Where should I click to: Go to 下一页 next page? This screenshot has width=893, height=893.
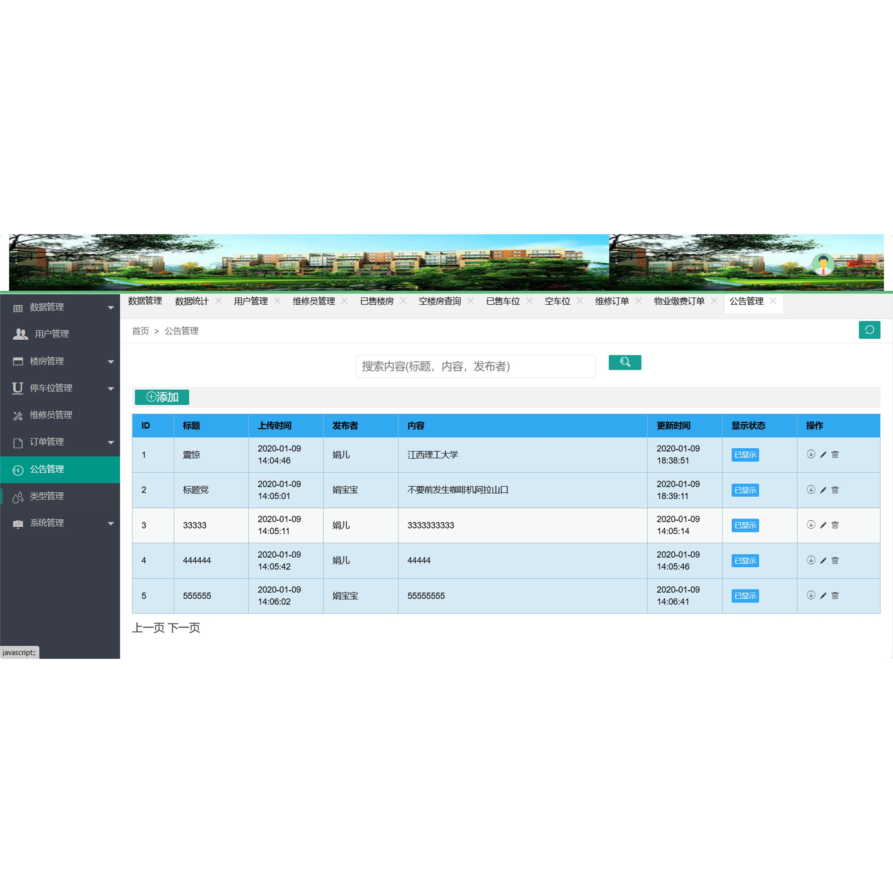coord(184,628)
